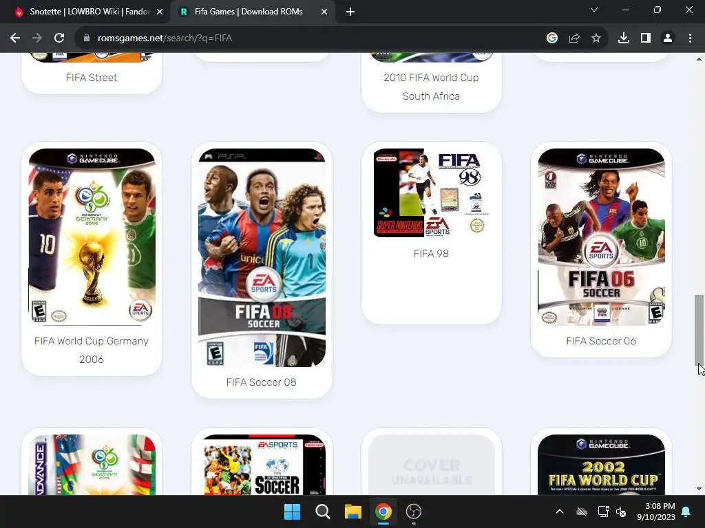
Task: Click OneDrive cloud tray icon
Action: click(582, 511)
